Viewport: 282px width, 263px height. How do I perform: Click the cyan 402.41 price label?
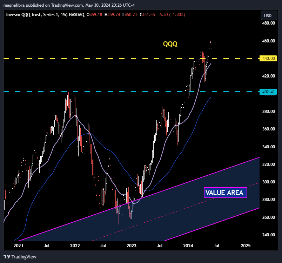268,92
